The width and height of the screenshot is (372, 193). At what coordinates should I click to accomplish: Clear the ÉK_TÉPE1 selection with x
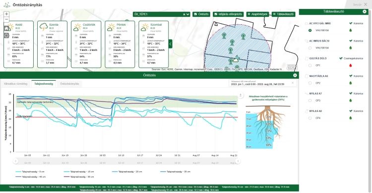click(x=184, y=14)
